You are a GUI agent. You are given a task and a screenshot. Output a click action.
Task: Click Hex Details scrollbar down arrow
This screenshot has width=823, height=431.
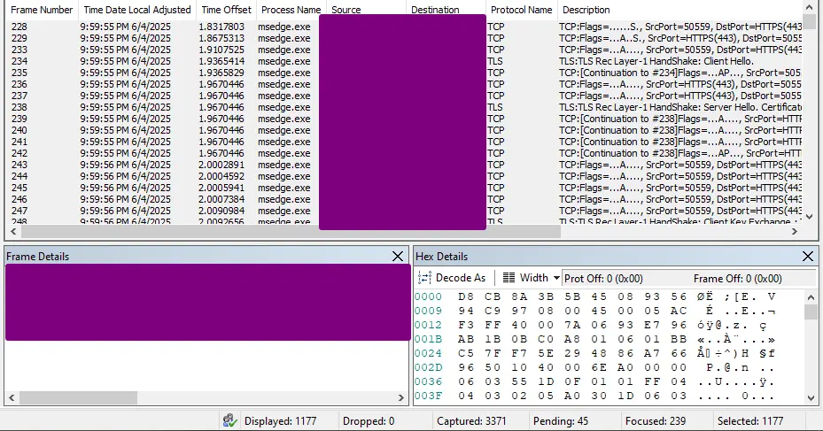(811, 397)
